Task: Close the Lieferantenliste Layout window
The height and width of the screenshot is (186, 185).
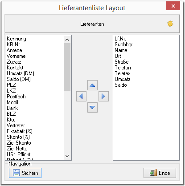Action: click(173, 6)
